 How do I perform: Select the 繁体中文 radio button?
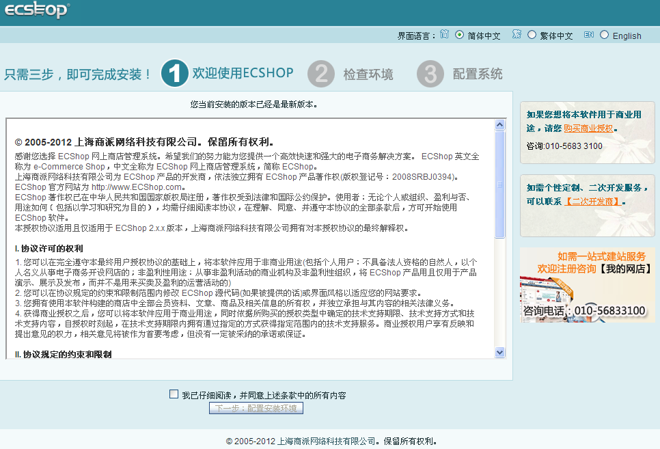click(x=532, y=35)
